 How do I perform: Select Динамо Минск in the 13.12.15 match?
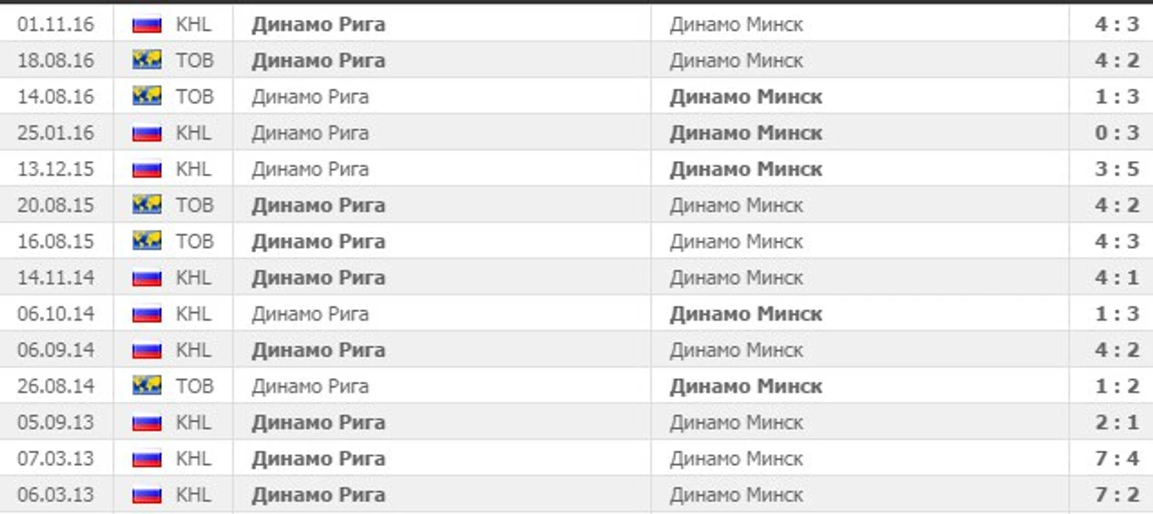(x=746, y=169)
